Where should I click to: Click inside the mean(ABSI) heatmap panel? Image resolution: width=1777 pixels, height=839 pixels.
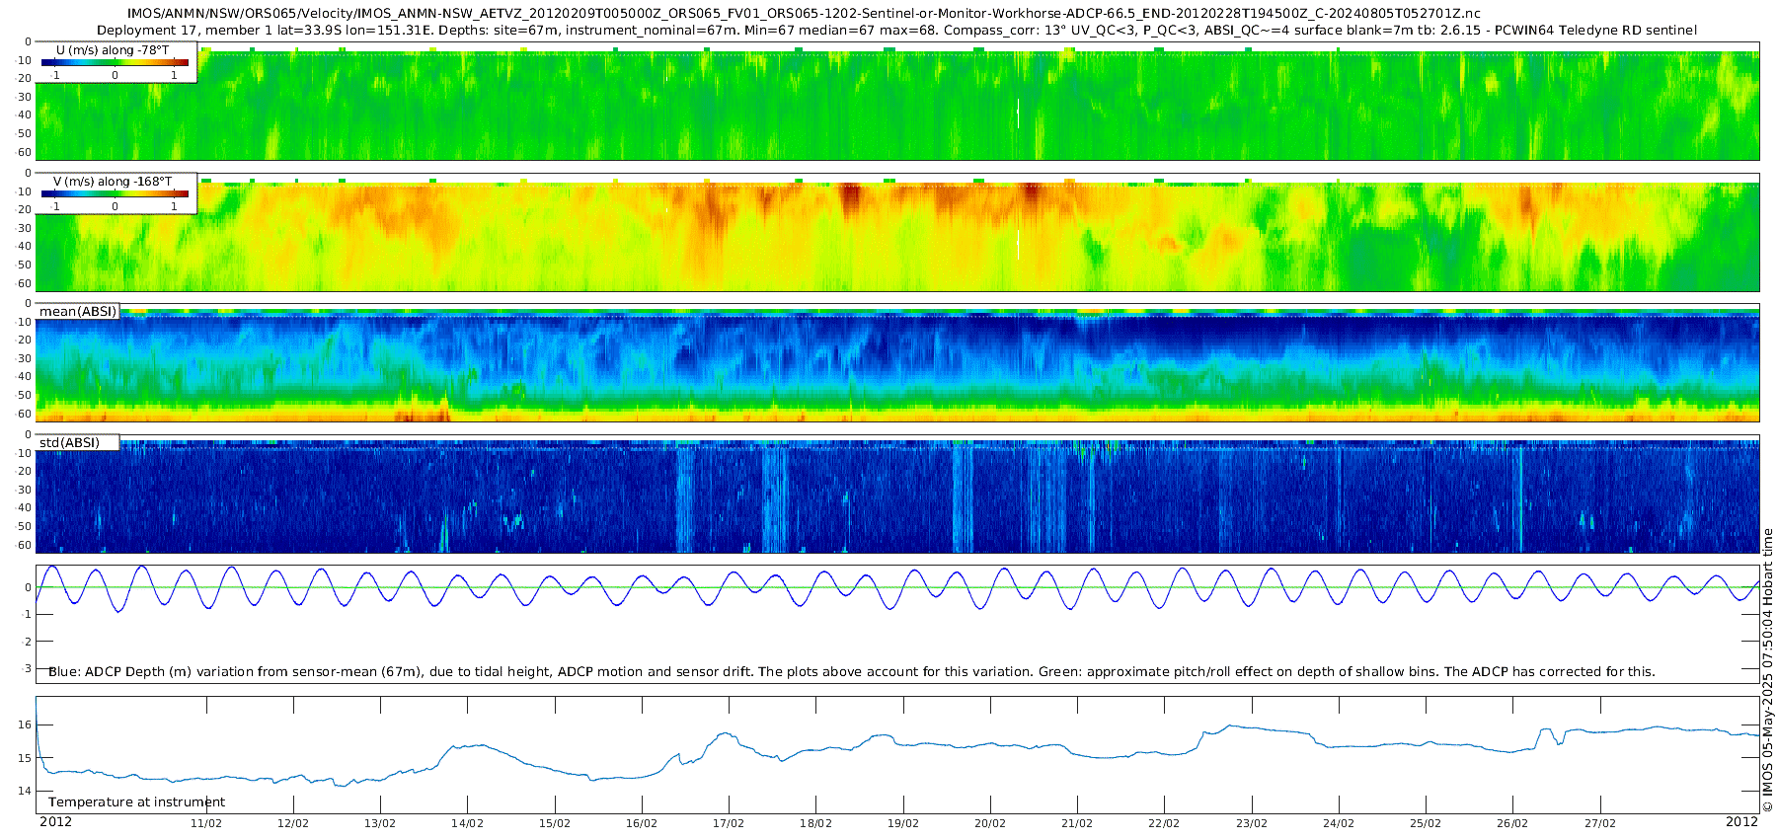pos(897,363)
